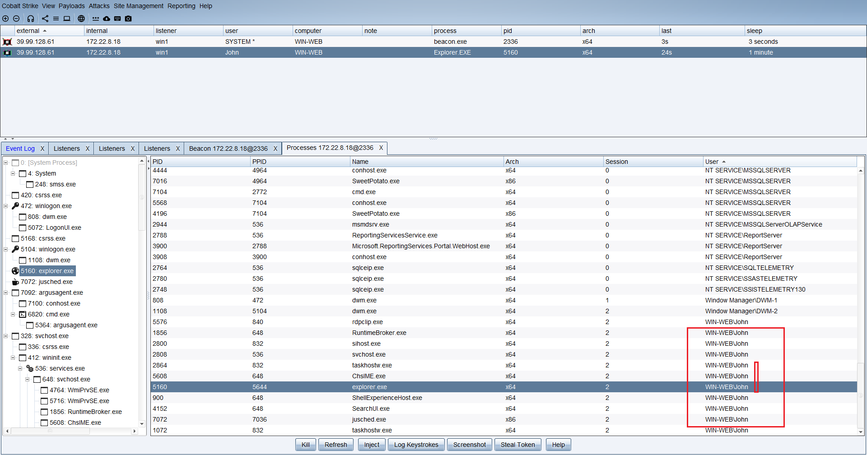
Task: Collapse the 648: svchost.exe node
Action: 28,379
